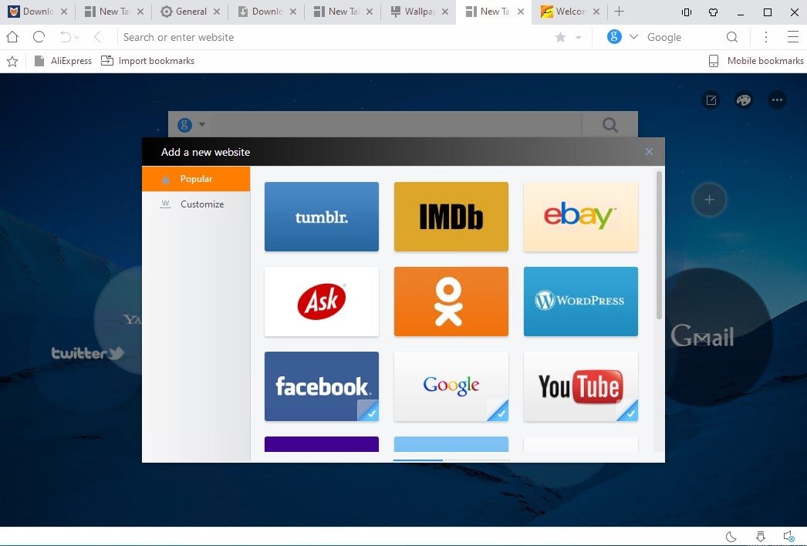
Task: Click the speed mode icon in title bar
Action: click(687, 12)
